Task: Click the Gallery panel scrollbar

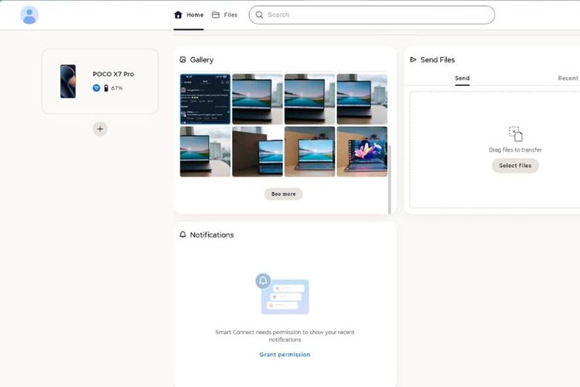Action: (x=389, y=179)
